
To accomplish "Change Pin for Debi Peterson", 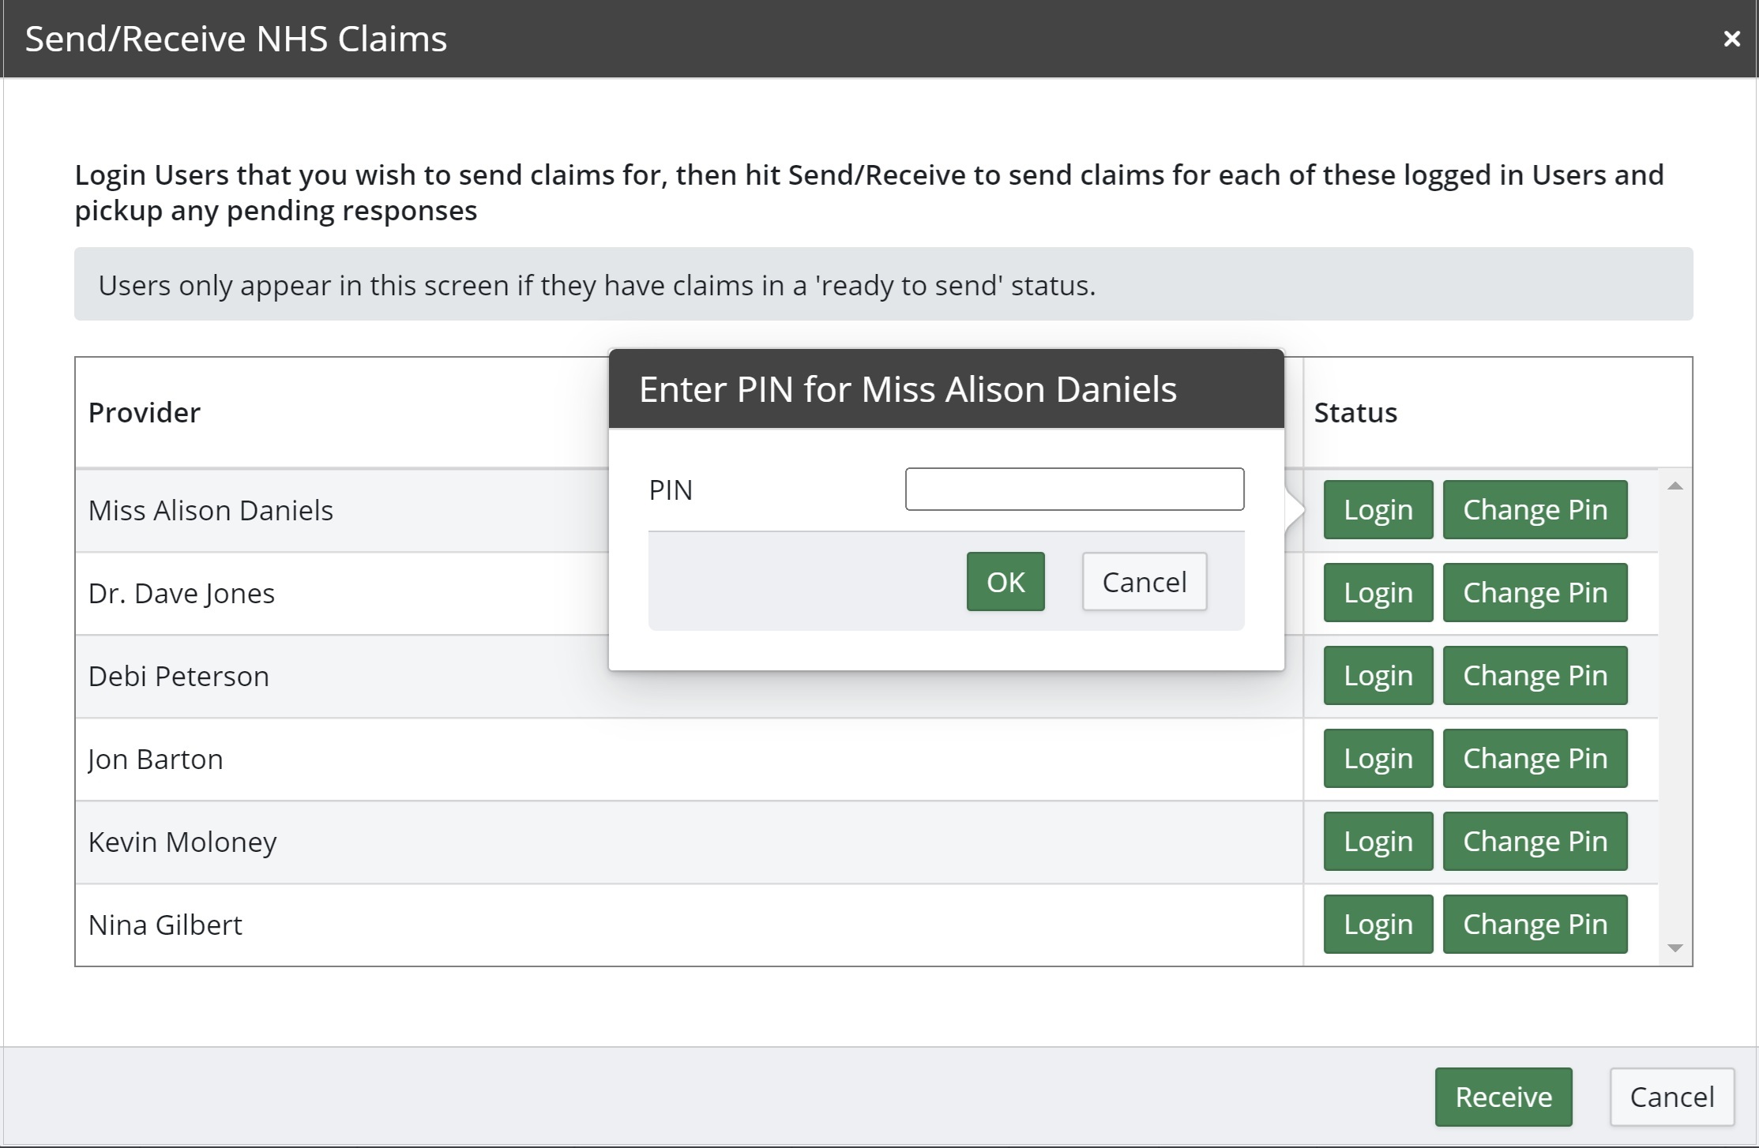I will 1535,676.
